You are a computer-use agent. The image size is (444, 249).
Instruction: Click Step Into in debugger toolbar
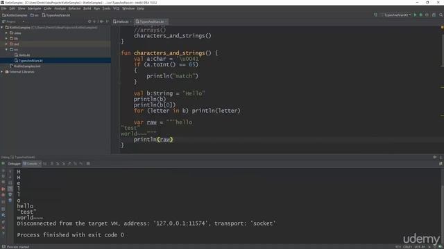[58, 163]
